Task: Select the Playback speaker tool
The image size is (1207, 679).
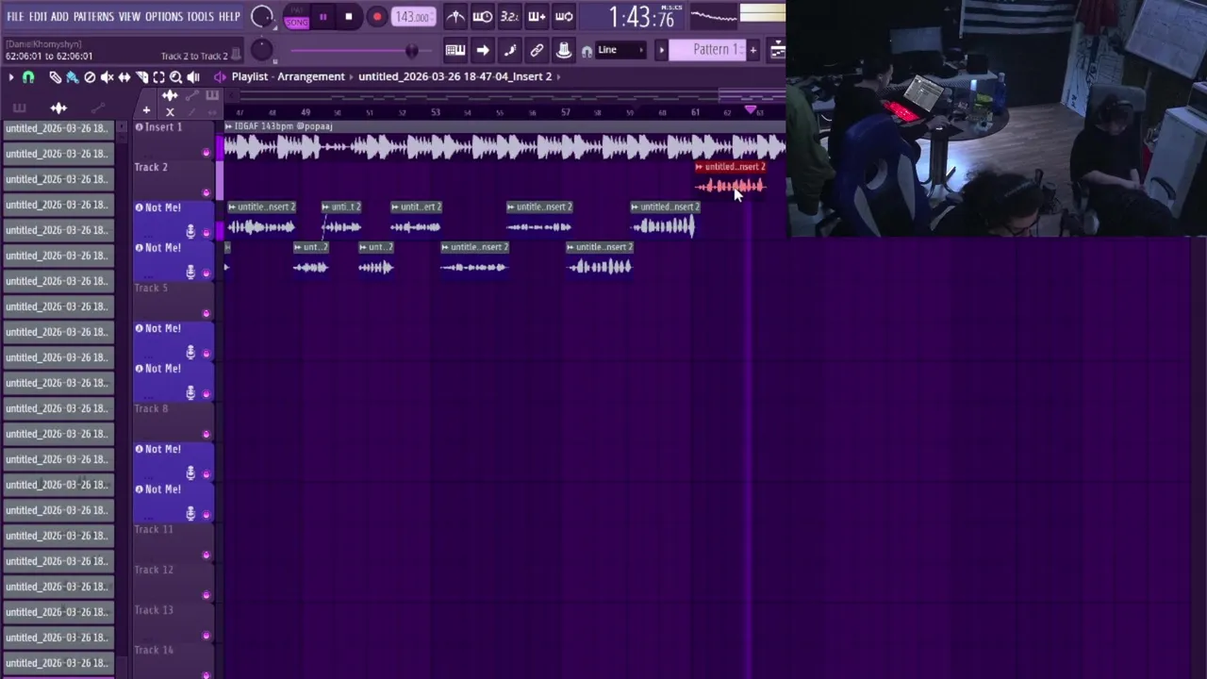Action: click(193, 77)
